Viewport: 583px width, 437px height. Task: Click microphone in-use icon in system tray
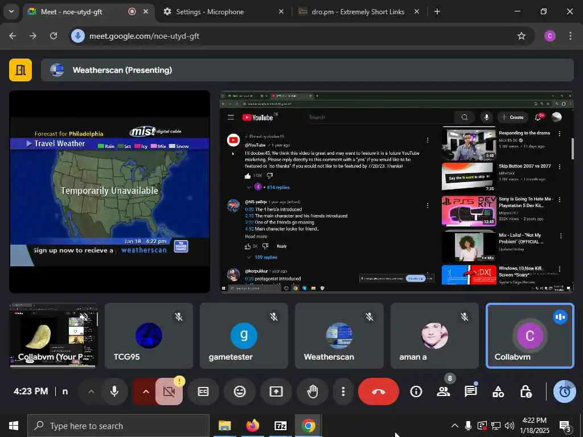(x=468, y=426)
